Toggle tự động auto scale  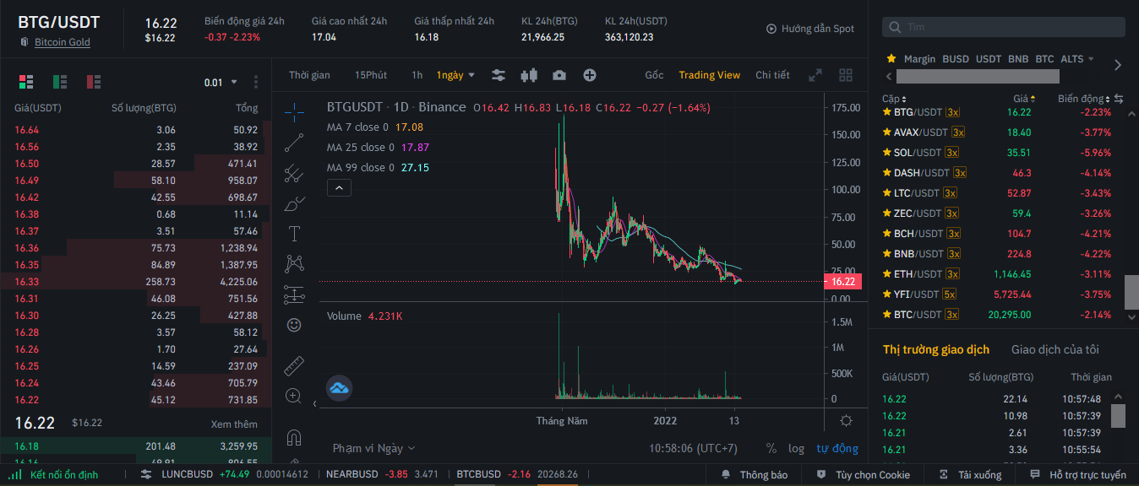click(837, 449)
